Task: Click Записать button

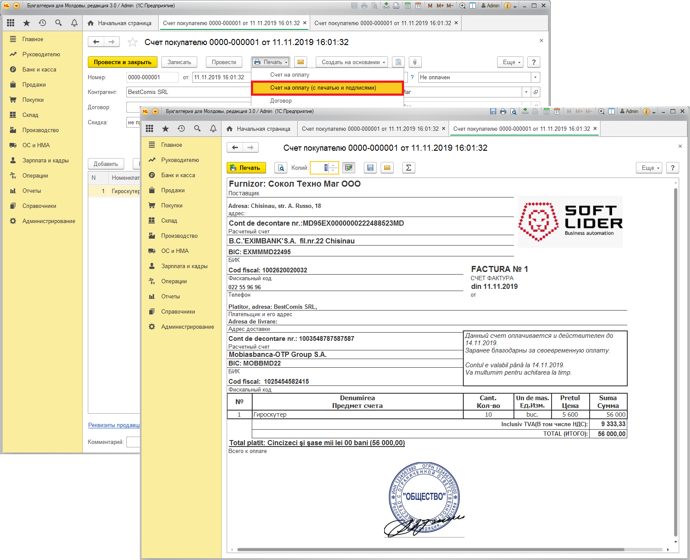Action: 180,62
